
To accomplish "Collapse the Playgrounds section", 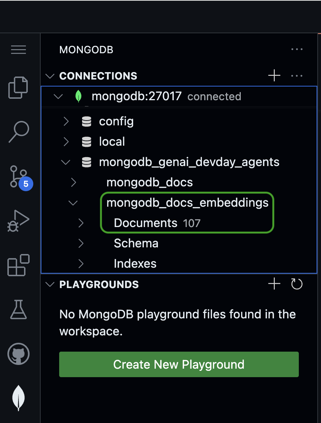I will [50, 284].
